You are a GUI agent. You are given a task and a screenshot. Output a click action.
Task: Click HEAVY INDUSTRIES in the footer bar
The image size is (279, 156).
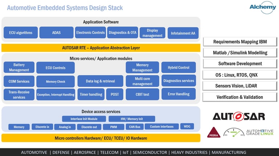[x=189, y=152]
